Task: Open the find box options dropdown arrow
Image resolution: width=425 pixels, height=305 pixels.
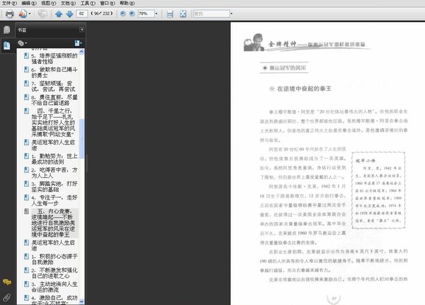Action: pyautogui.click(x=232, y=13)
